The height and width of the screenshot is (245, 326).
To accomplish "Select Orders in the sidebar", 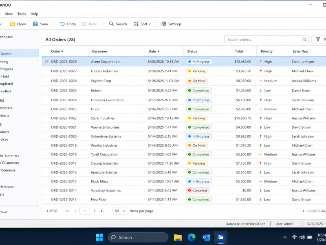I will coord(19,53).
